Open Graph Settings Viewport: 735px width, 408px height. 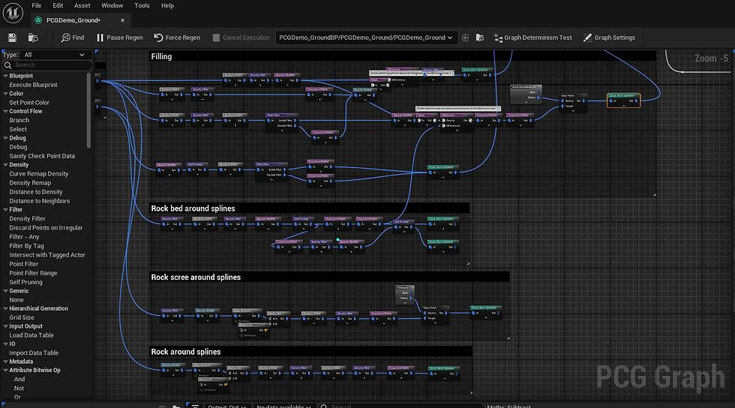609,37
